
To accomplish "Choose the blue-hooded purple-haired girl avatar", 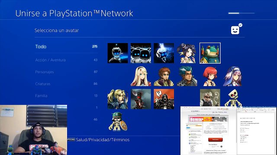I will (233, 76).
